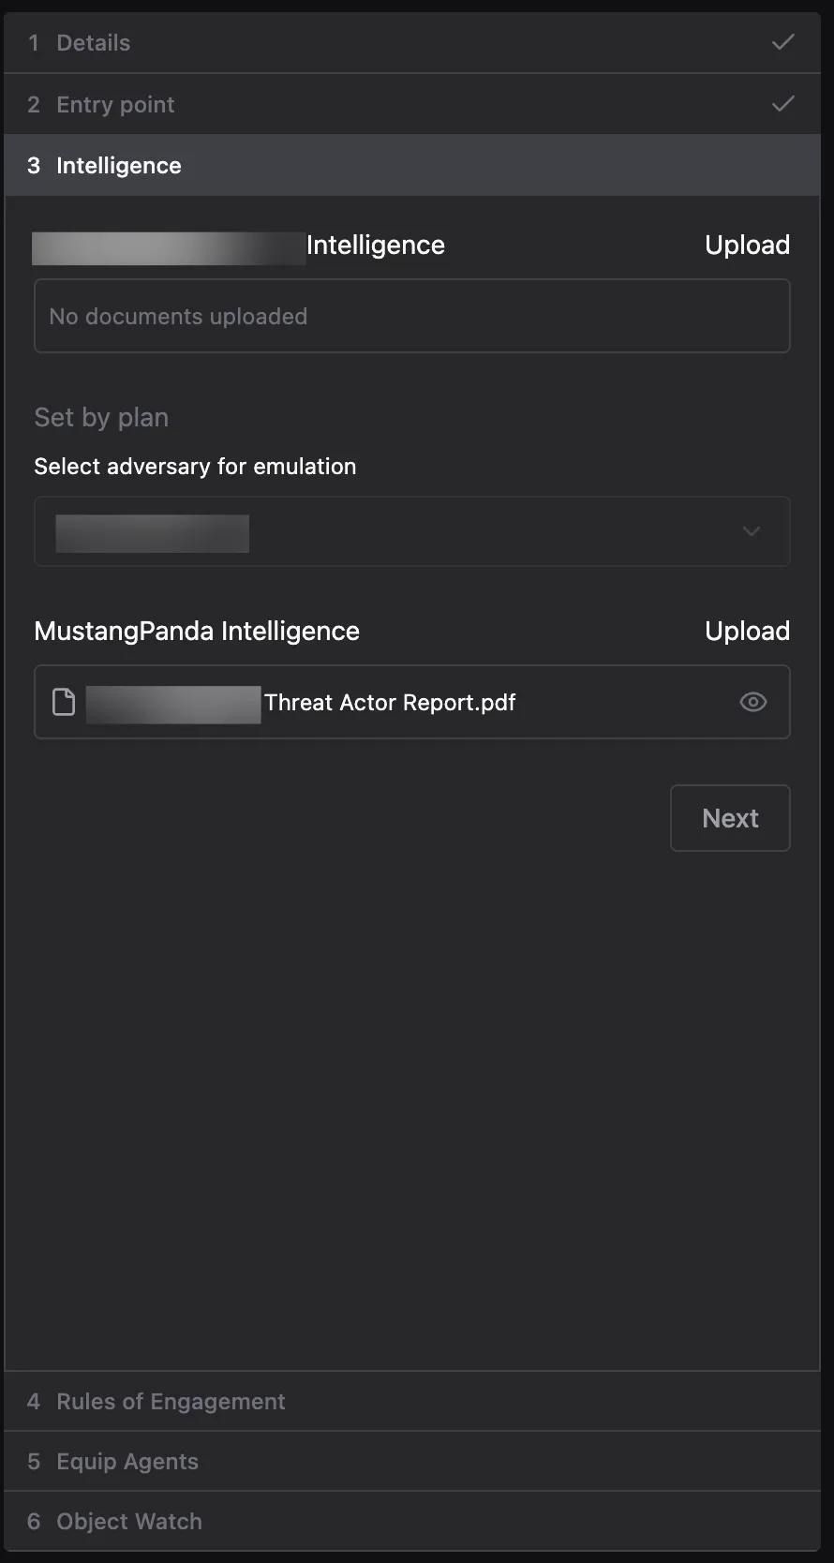The width and height of the screenshot is (834, 1563).
Task: Click the Entry point completed checkmark icon
Action: [x=783, y=103]
